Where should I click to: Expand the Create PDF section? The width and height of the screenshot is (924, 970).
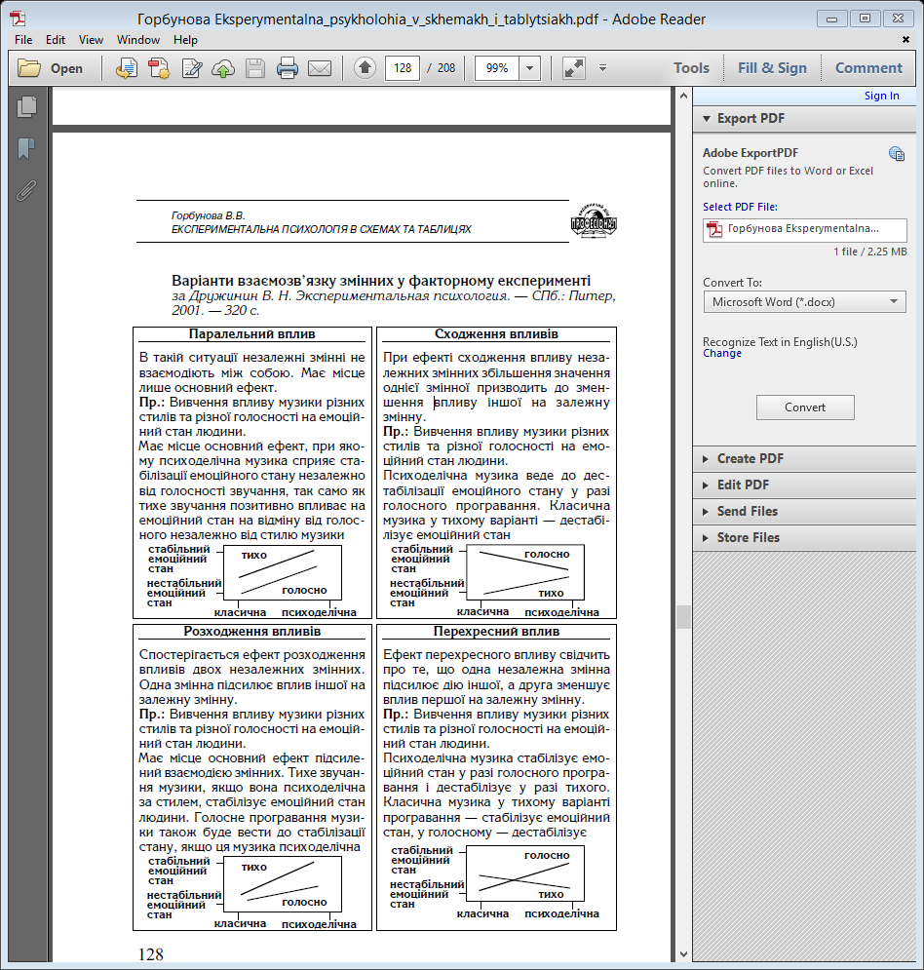[x=751, y=458]
